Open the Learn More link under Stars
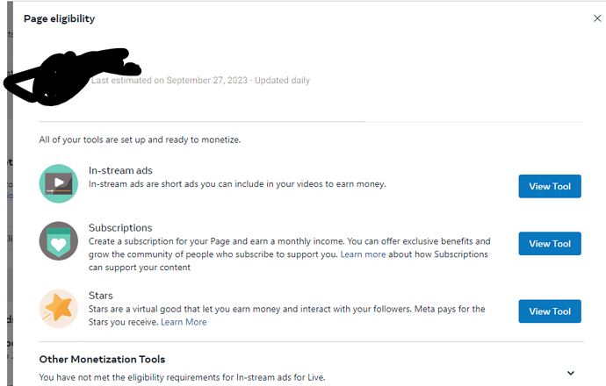This screenshot has height=386, width=606. click(x=184, y=322)
